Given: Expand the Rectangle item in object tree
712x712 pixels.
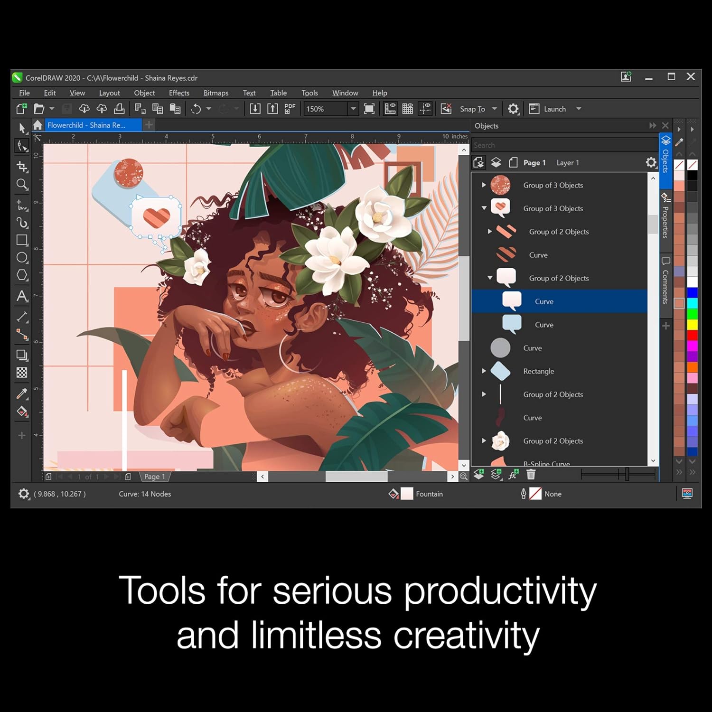Looking at the screenshot, I should tap(484, 371).
